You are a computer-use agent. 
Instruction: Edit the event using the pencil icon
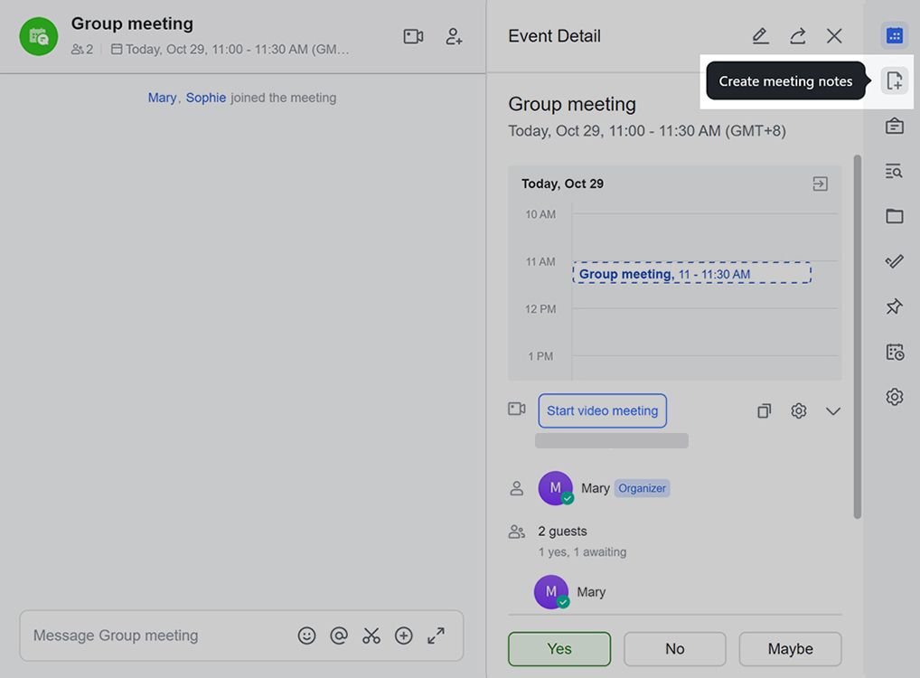[760, 35]
